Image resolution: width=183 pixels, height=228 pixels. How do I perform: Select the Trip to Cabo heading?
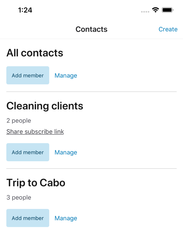[x=36, y=183]
